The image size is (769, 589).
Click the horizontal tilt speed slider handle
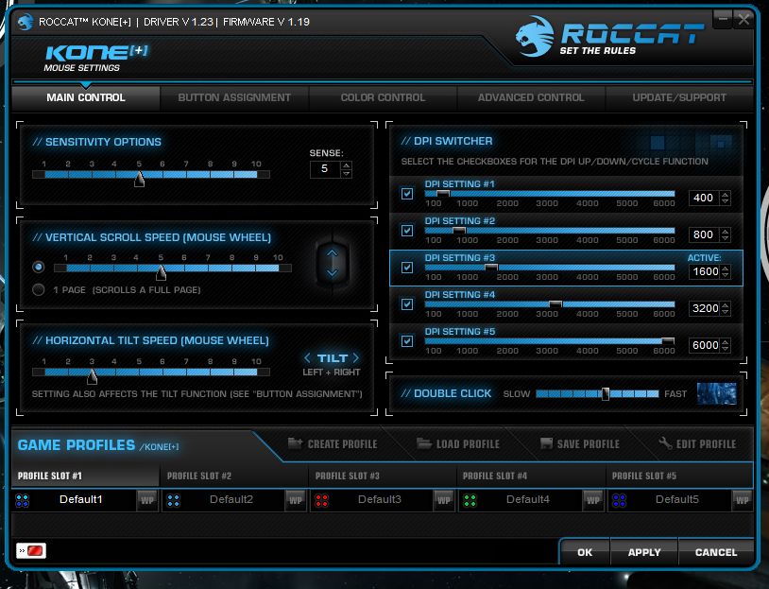pyautogui.click(x=92, y=376)
